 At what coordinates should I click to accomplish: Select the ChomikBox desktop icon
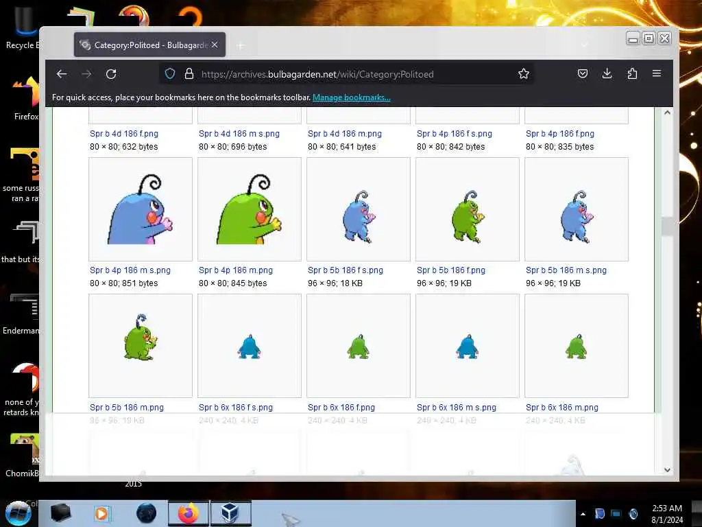coord(23,455)
